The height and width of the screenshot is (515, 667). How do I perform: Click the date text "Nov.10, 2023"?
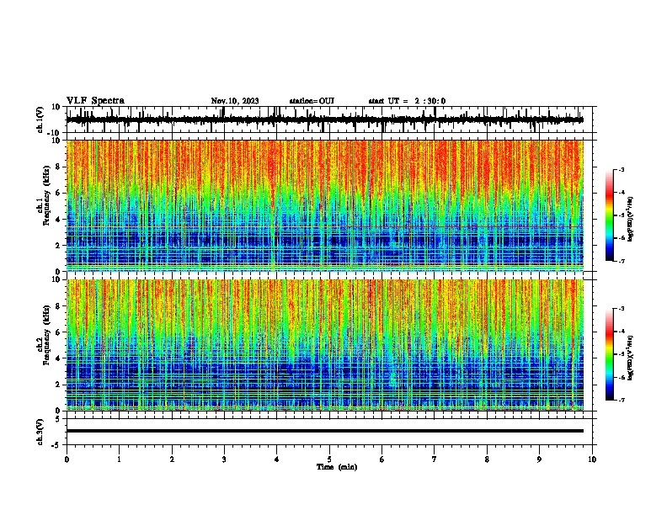tap(235, 101)
